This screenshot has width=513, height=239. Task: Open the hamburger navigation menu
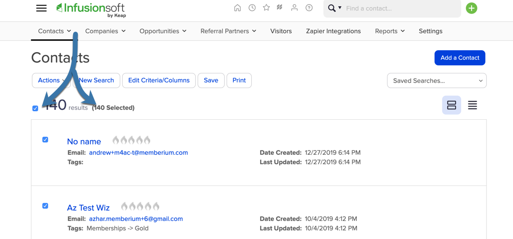tap(41, 9)
